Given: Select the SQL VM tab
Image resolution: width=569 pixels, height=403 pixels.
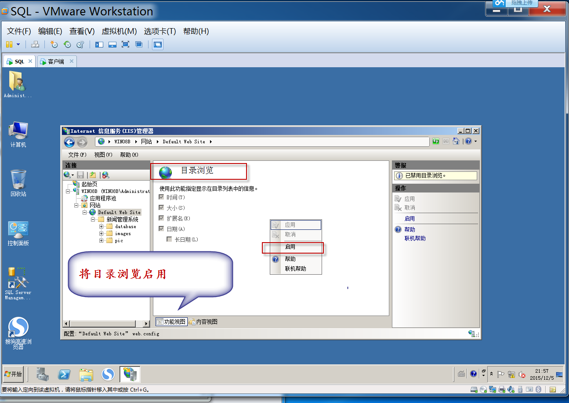Looking at the screenshot, I should pos(20,62).
